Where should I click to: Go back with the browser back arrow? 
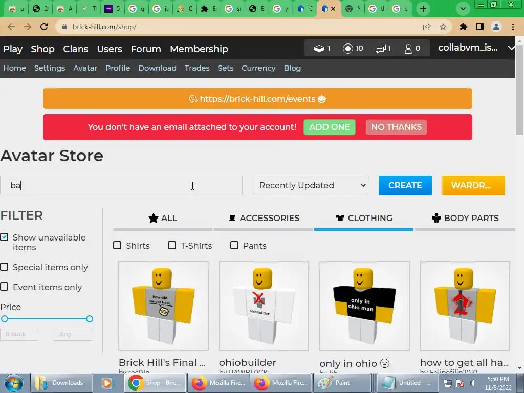pyautogui.click(x=11, y=27)
